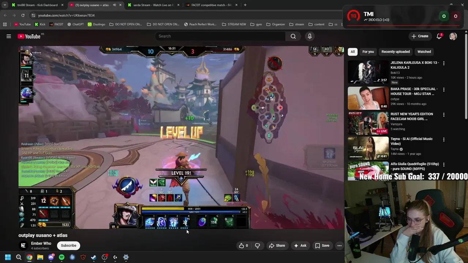Go to YouTube home via logo
The image size is (468, 263).
[x=29, y=36]
